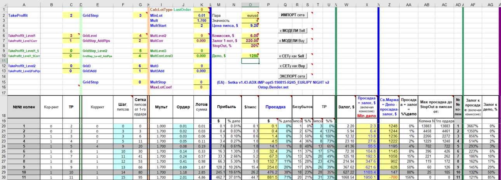The width and height of the screenshot is (501, 180).
Task: Click the red -700 margin value
Action: tap(390, 177)
